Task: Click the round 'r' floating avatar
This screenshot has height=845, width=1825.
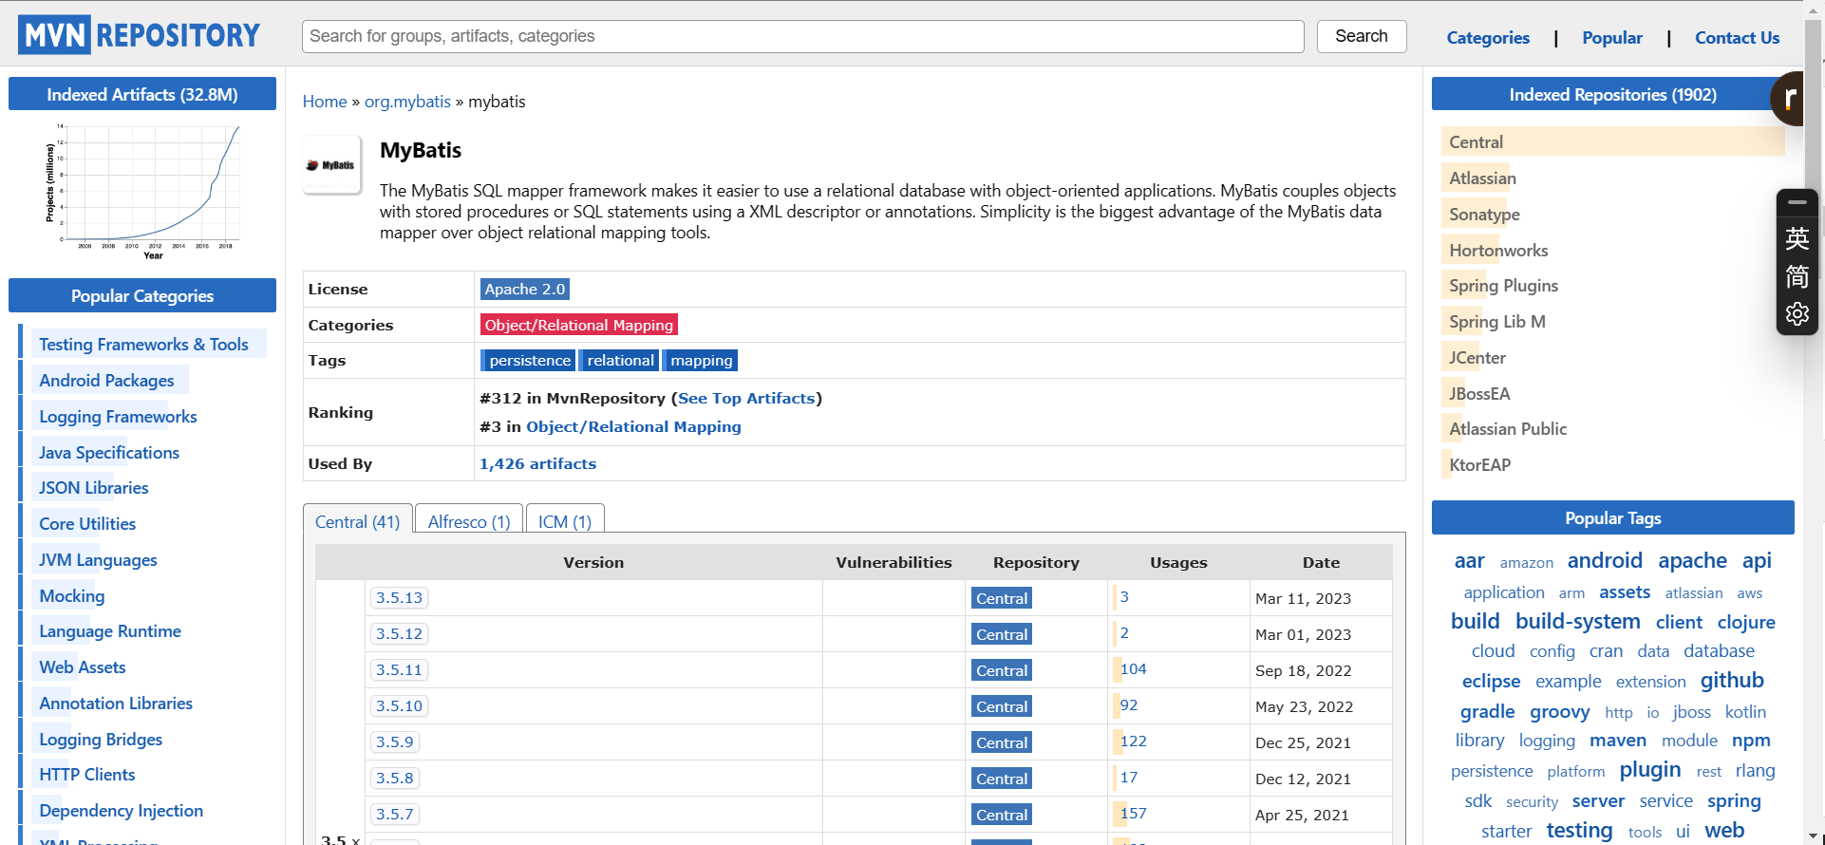Action: 1789,98
